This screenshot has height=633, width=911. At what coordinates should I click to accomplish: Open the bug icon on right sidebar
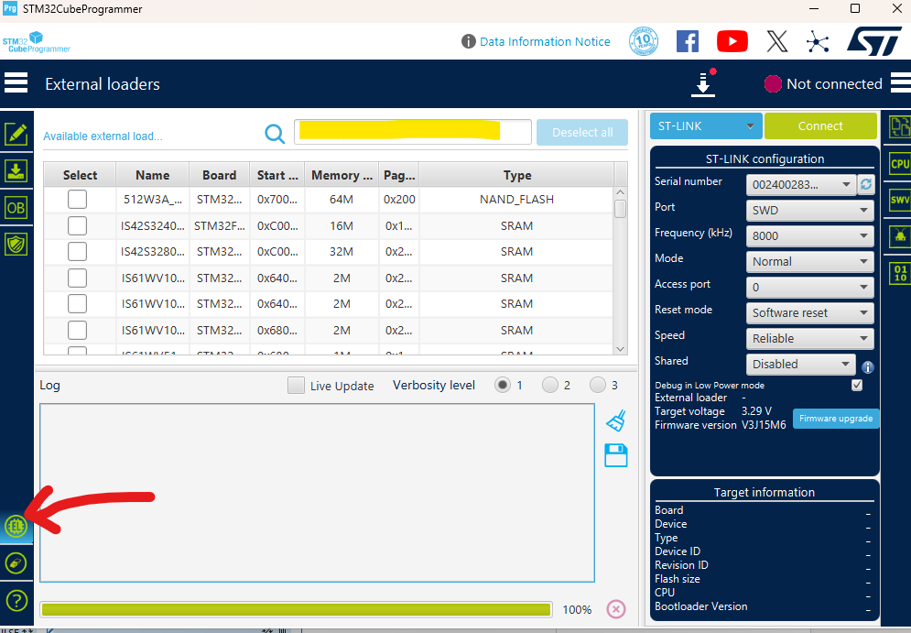[x=899, y=236]
